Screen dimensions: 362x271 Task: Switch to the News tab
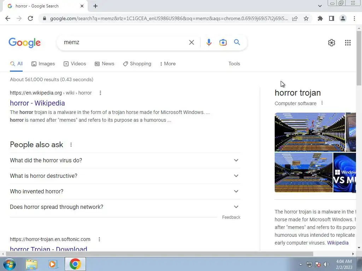[105, 64]
